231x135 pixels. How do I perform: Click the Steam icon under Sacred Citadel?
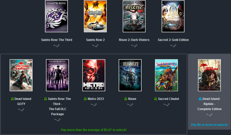click(166, 105)
